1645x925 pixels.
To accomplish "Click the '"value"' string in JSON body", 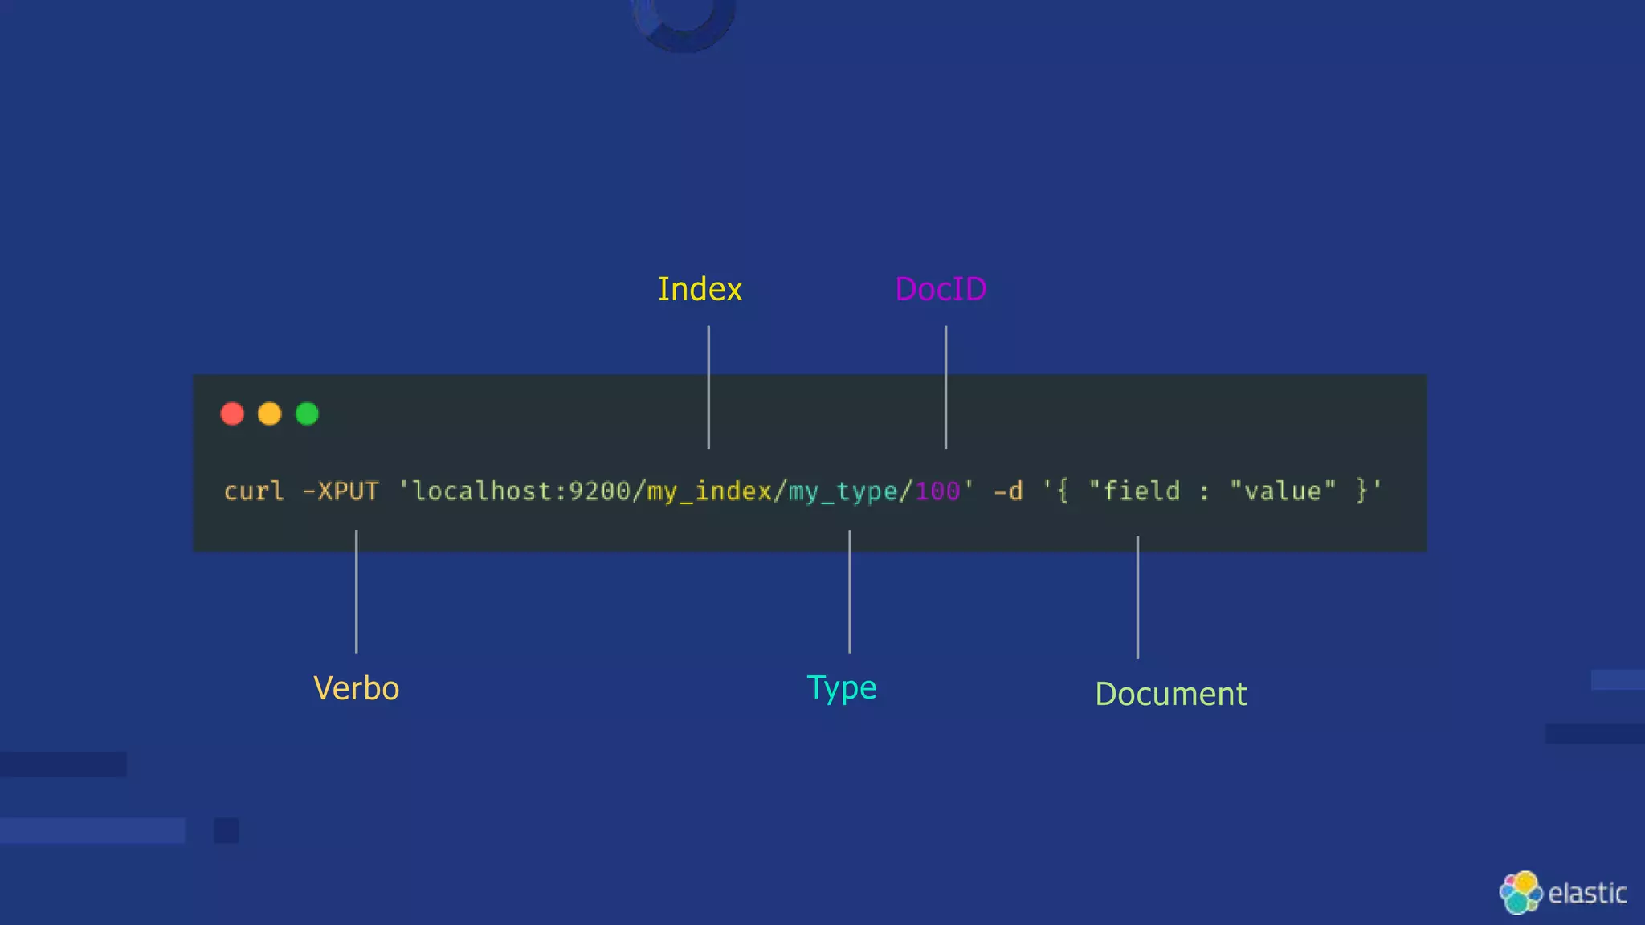I will click(x=1283, y=491).
